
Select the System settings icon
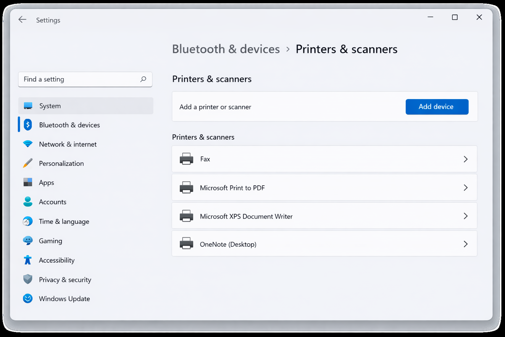28,106
